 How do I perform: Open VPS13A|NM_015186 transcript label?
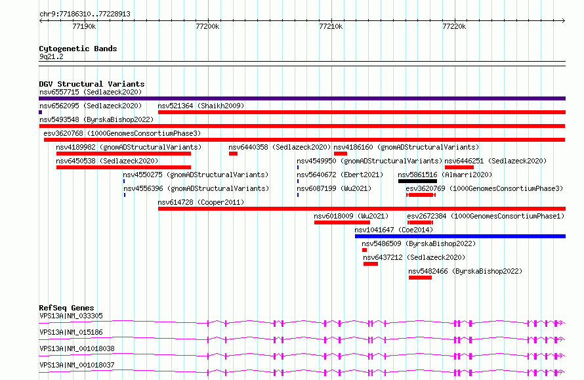71,332
